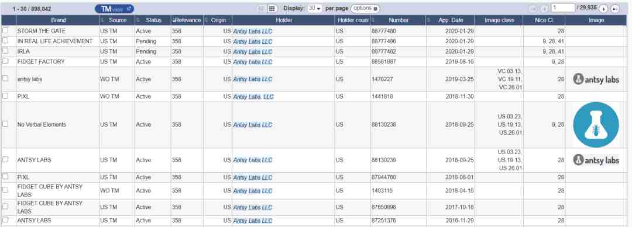
Task: Open TM view in new window
Action: (x=115, y=9)
